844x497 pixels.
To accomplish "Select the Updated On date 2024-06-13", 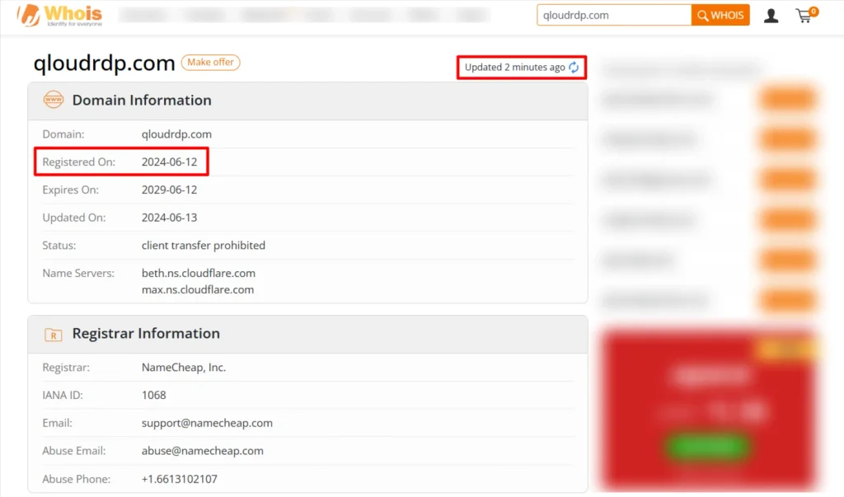I will [169, 218].
